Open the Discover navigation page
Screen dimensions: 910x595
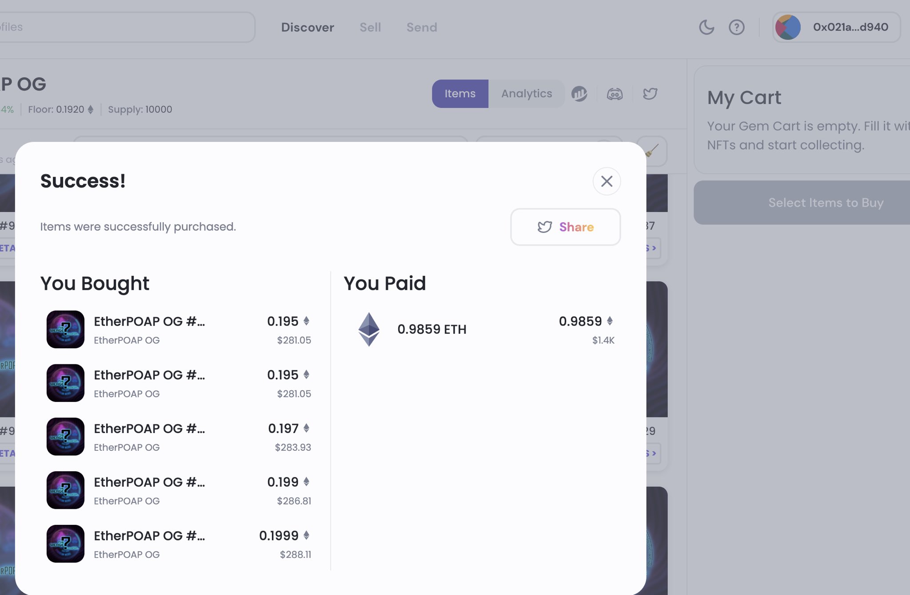click(x=307, y=28)
